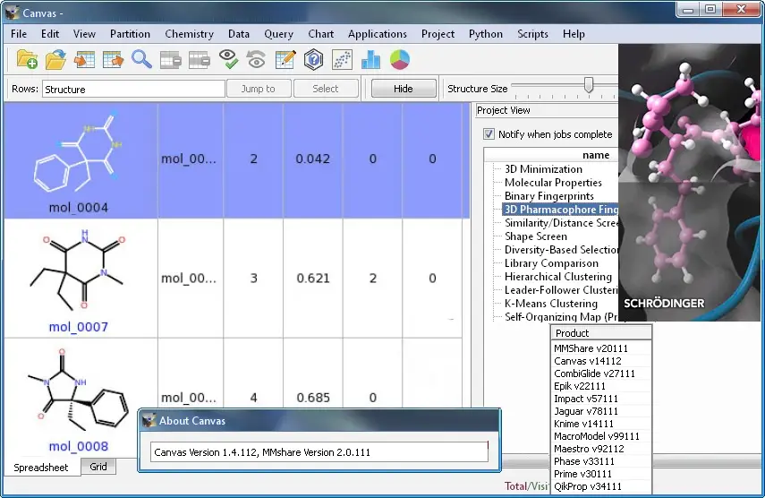This screenshot has height=498, width=765.
Task: Open the Chart menu
Action: (x=320, y=34)
